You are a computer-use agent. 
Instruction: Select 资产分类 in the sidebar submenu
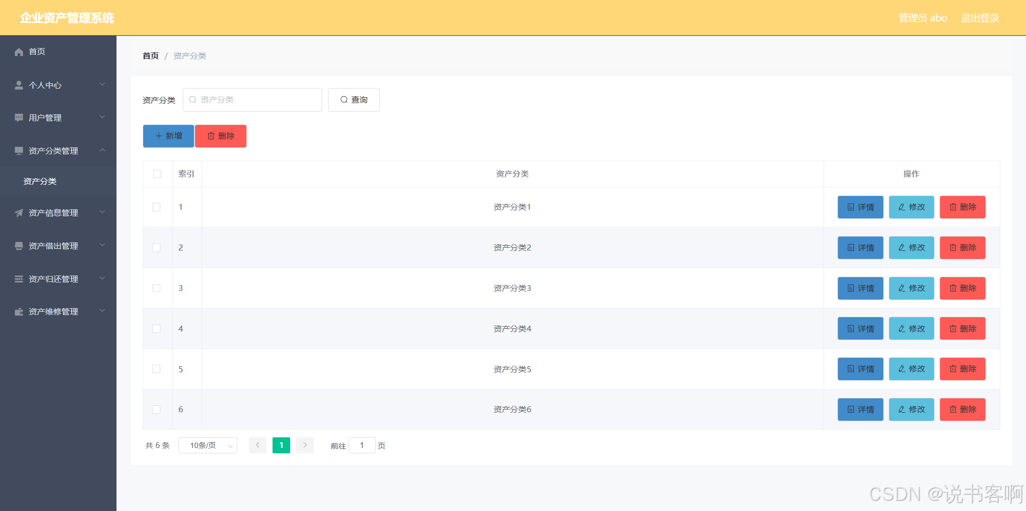point(40,181)
